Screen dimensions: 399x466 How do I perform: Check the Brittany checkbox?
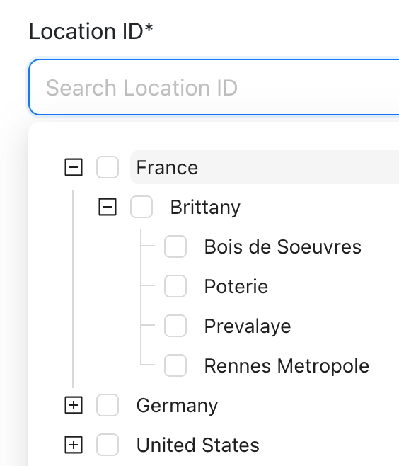[x=141, y=207]
